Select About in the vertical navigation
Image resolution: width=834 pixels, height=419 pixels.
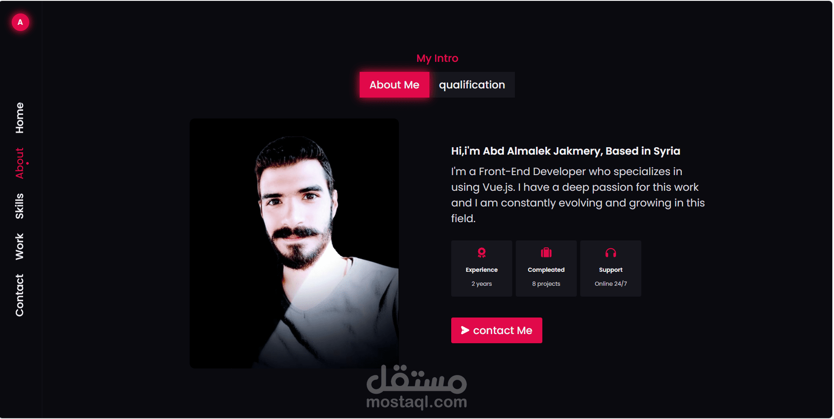coord(20,163)
